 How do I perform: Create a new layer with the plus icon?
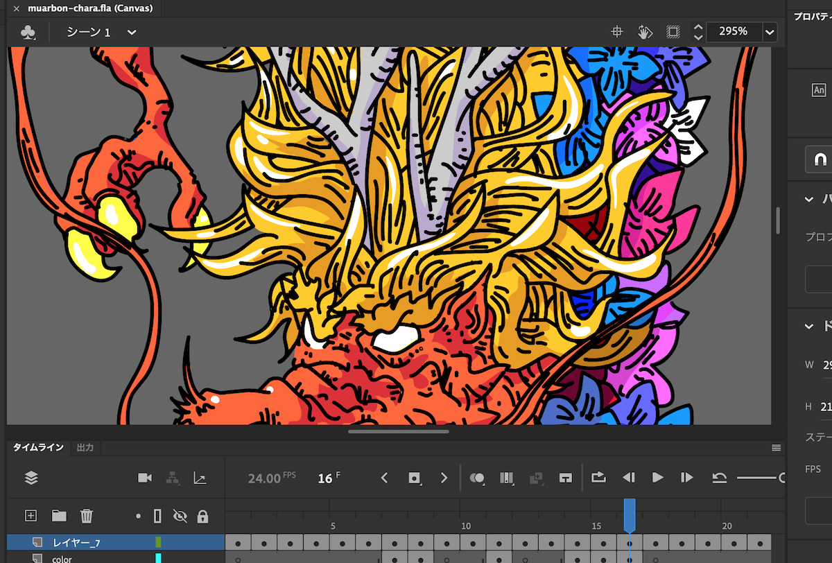pos(31,516)
